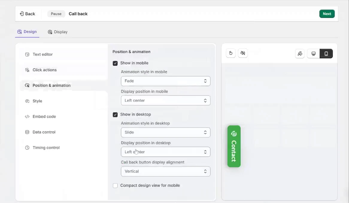
Task: Click the icon inside the green Contact button
Action: [234, 134]
